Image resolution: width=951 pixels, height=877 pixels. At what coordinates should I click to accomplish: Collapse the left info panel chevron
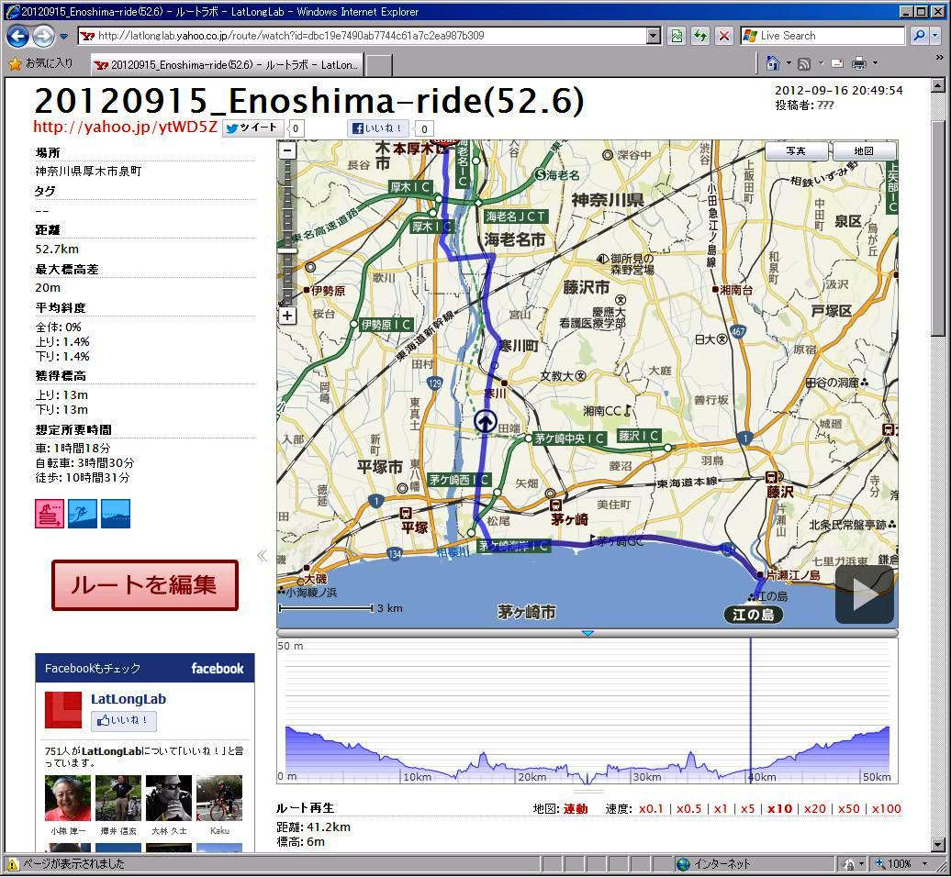[262, 556]
